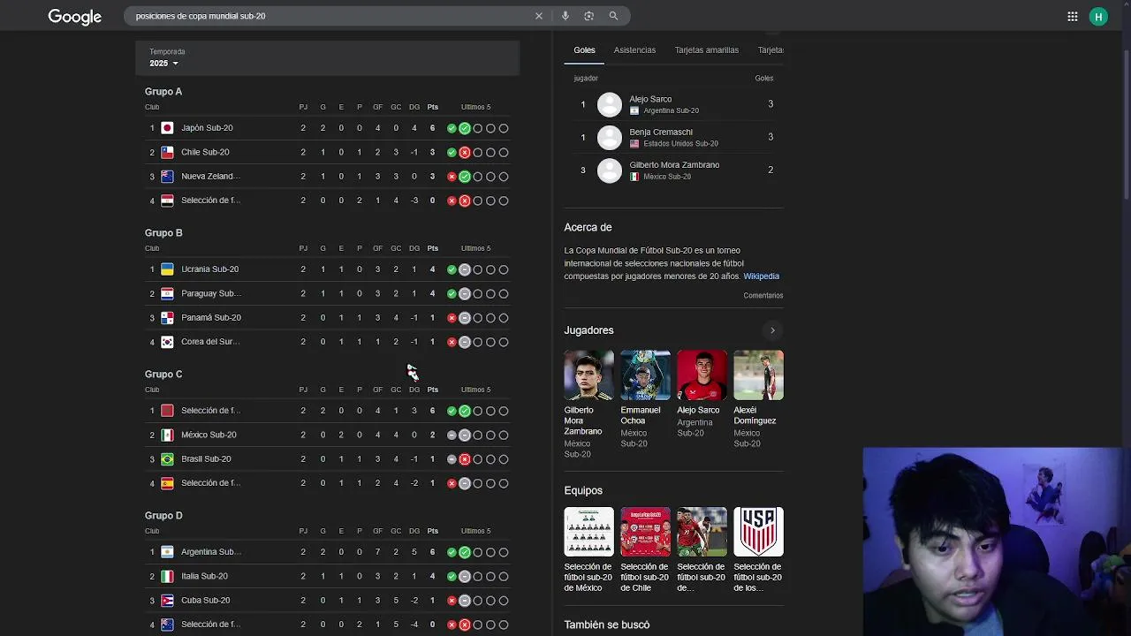Click the México Sub-20 flag in Grupo C
1131x636 pixels.
coord(167,435)
